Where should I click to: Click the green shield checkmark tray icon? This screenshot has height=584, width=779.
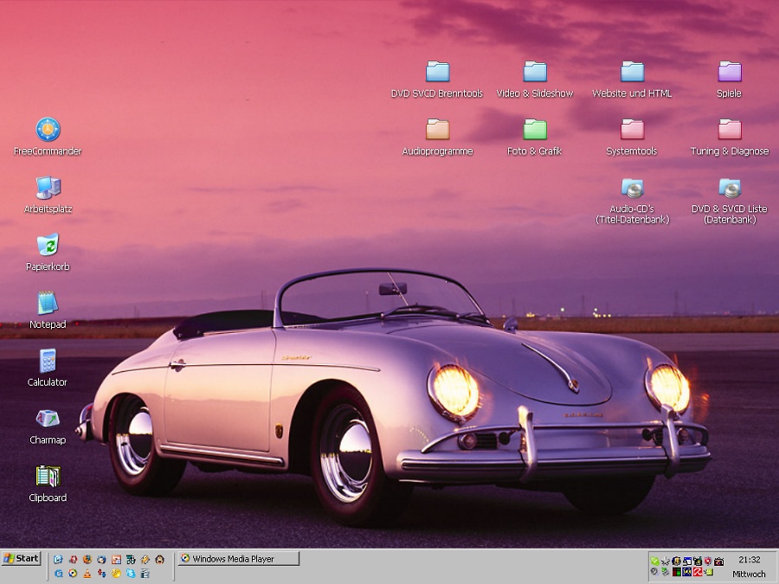pyautogui.click(x=655, y=562)
